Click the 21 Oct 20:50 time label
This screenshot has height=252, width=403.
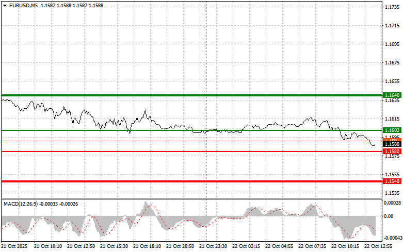(180, 246)
